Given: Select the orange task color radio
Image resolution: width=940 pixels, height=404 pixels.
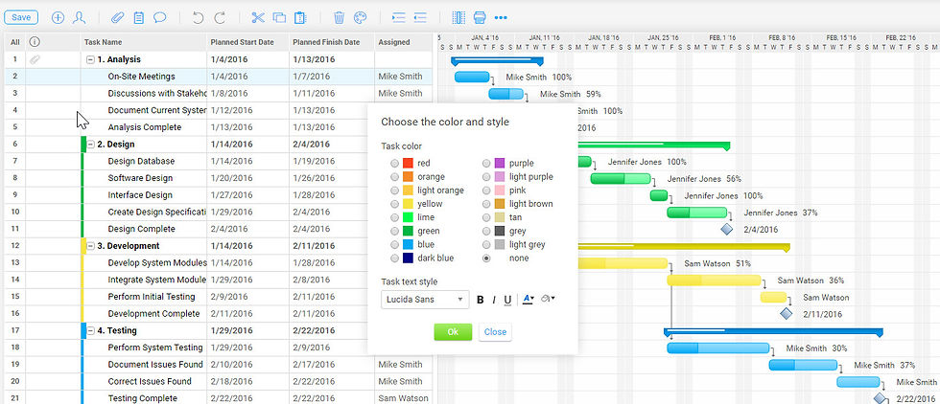Looking at the screenshot, I should [x=394, y=177].
